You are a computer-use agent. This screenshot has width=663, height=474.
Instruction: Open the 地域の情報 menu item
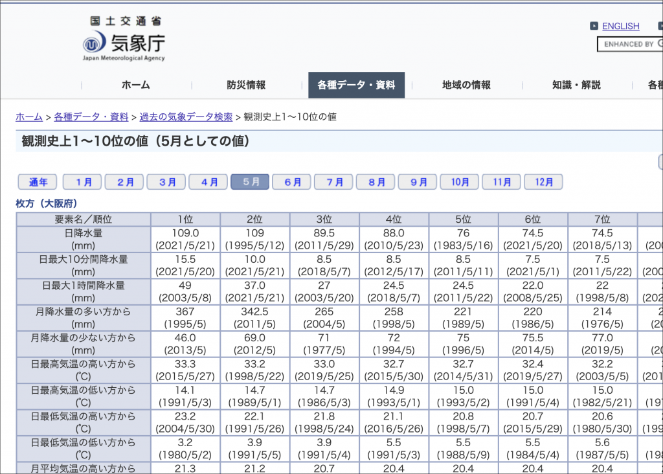(466, 85)
